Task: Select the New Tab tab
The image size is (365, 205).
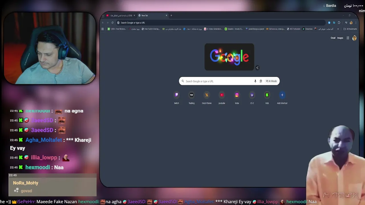Action: pyautogui.click(x=153, y=15)
